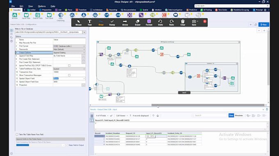Screen dimensions: 279x156
Task: Toggle Ignore Pre/Post SQL DROP TABLE Errors checkbox
Action: 69,65
